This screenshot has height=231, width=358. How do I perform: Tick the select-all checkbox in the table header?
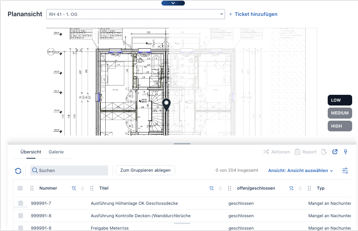pos(20,188)
